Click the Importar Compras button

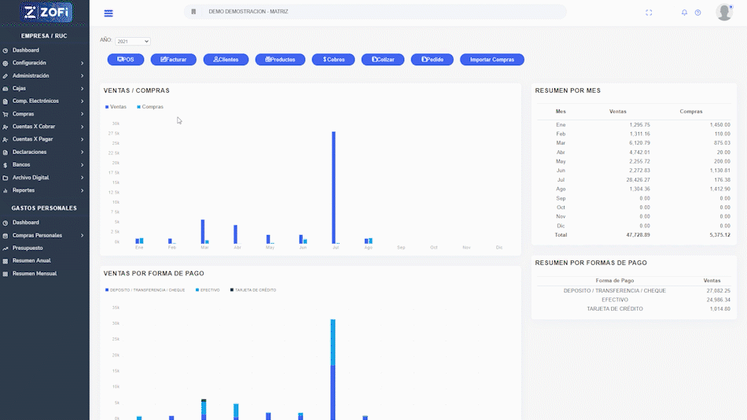click(x=492, y=60)
